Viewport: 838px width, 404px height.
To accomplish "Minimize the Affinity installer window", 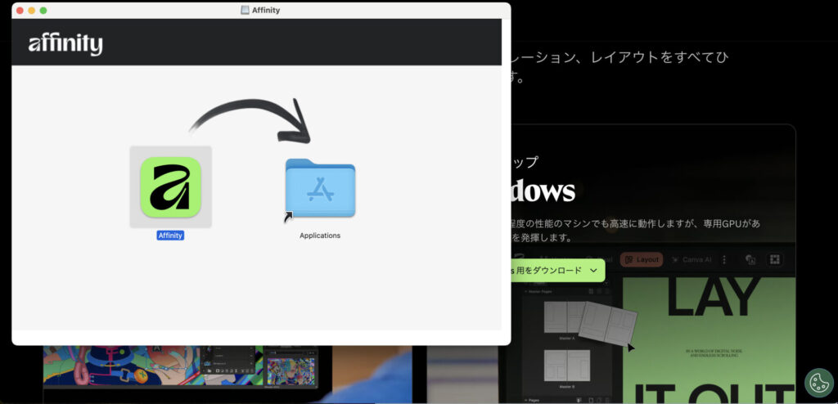I will [31, 10].
